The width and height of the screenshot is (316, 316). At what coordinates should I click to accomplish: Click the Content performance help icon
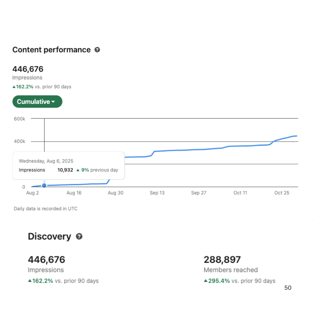(x=97, y=50)
